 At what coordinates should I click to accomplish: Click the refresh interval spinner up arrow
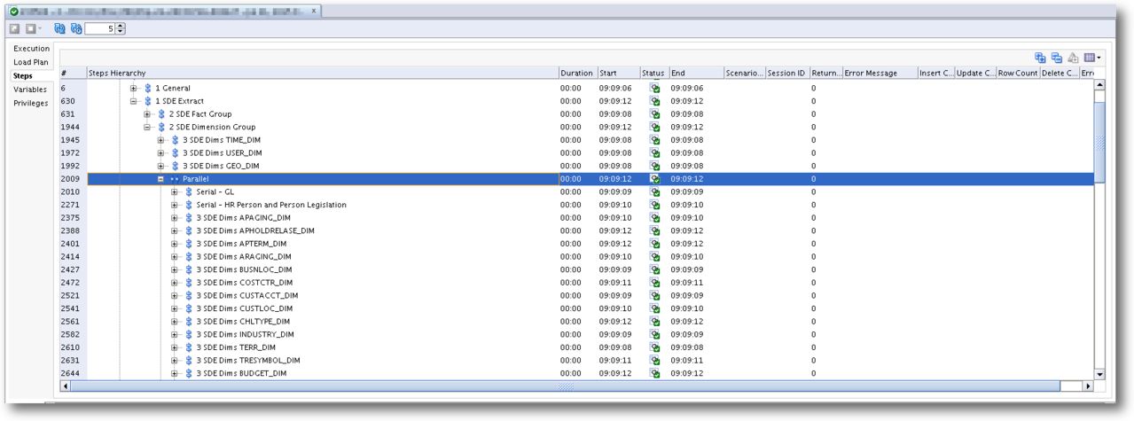(121, 26)
